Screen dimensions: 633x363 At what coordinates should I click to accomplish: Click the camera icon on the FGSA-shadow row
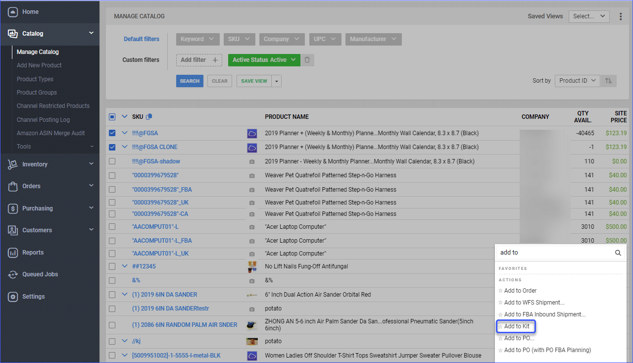pos(252,161)
